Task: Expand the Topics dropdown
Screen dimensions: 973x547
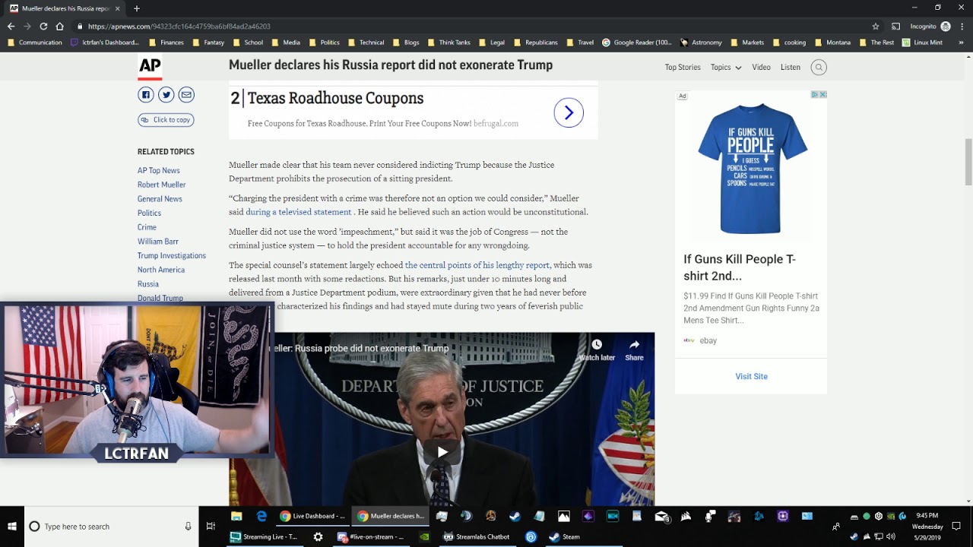Action: [x=726, y=68]
